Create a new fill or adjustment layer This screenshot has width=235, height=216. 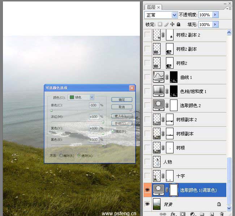(x=192, y=214)
